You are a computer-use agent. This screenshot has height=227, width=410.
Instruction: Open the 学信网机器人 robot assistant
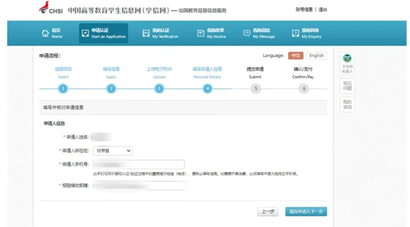pos(347,63)
